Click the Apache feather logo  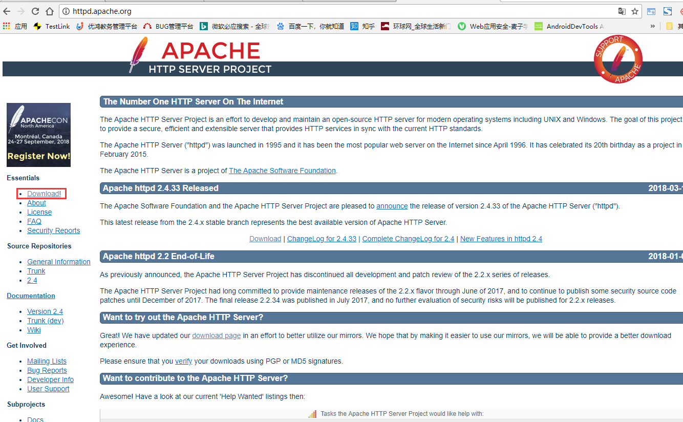(137, 51)
